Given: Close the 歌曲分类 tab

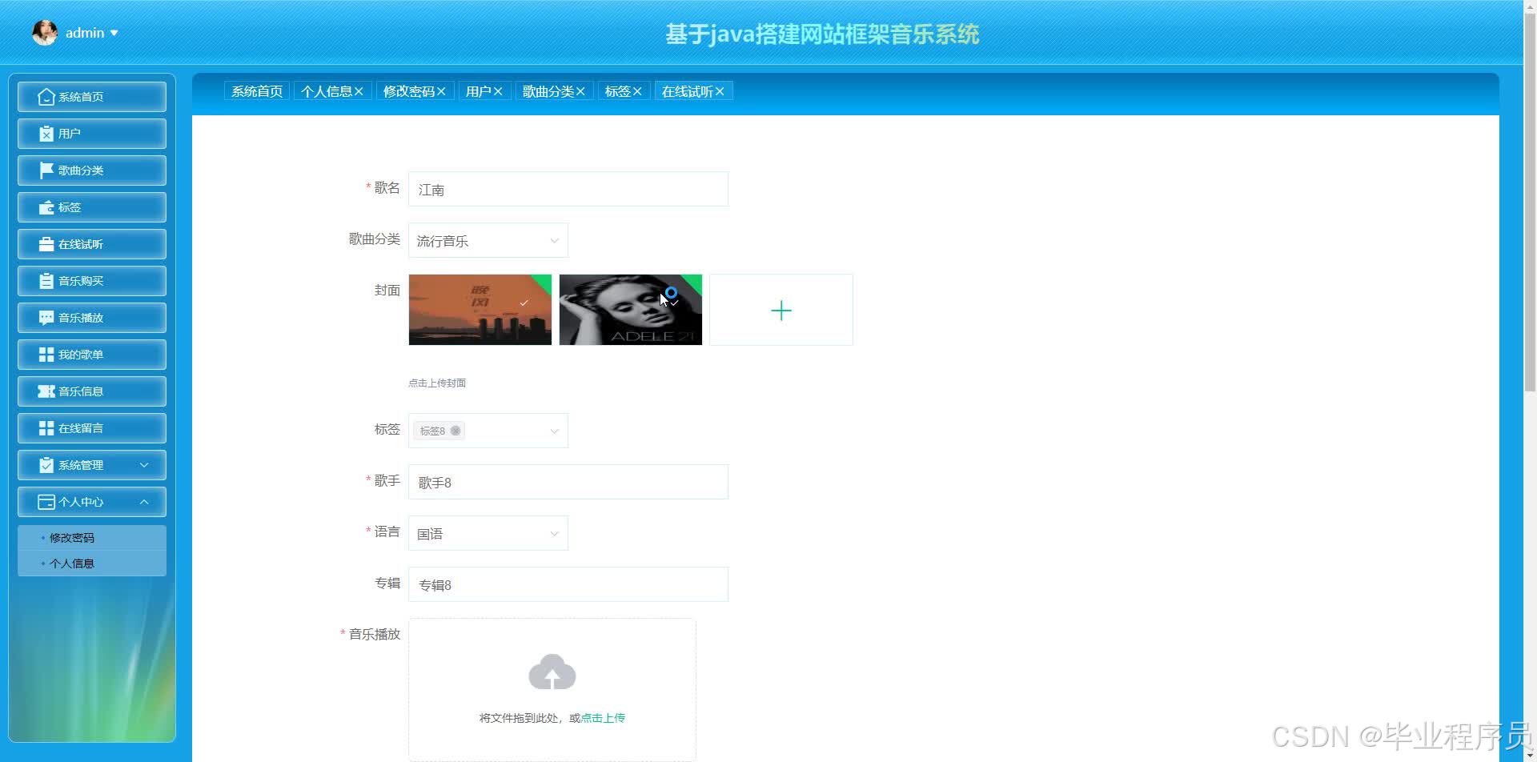Looking at the screenshot, I should 580,91.
